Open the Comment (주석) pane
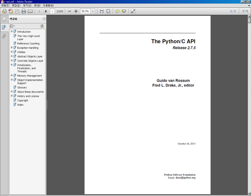 (245, 11)
